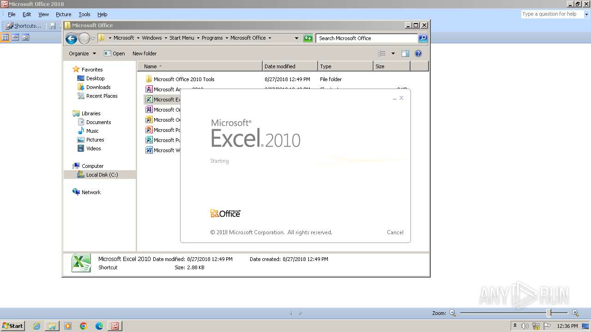Open the Organize dropdown menu
The image size is (591, 332).
point(82,53)
